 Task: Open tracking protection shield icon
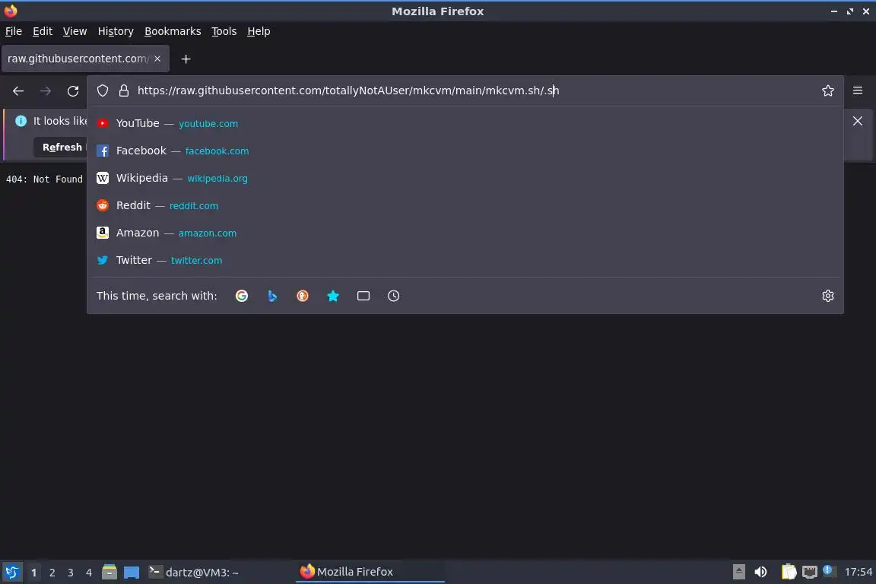(102, 90)
